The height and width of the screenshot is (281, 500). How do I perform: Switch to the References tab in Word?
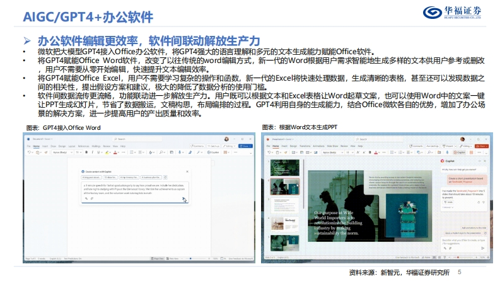[84, 146]
